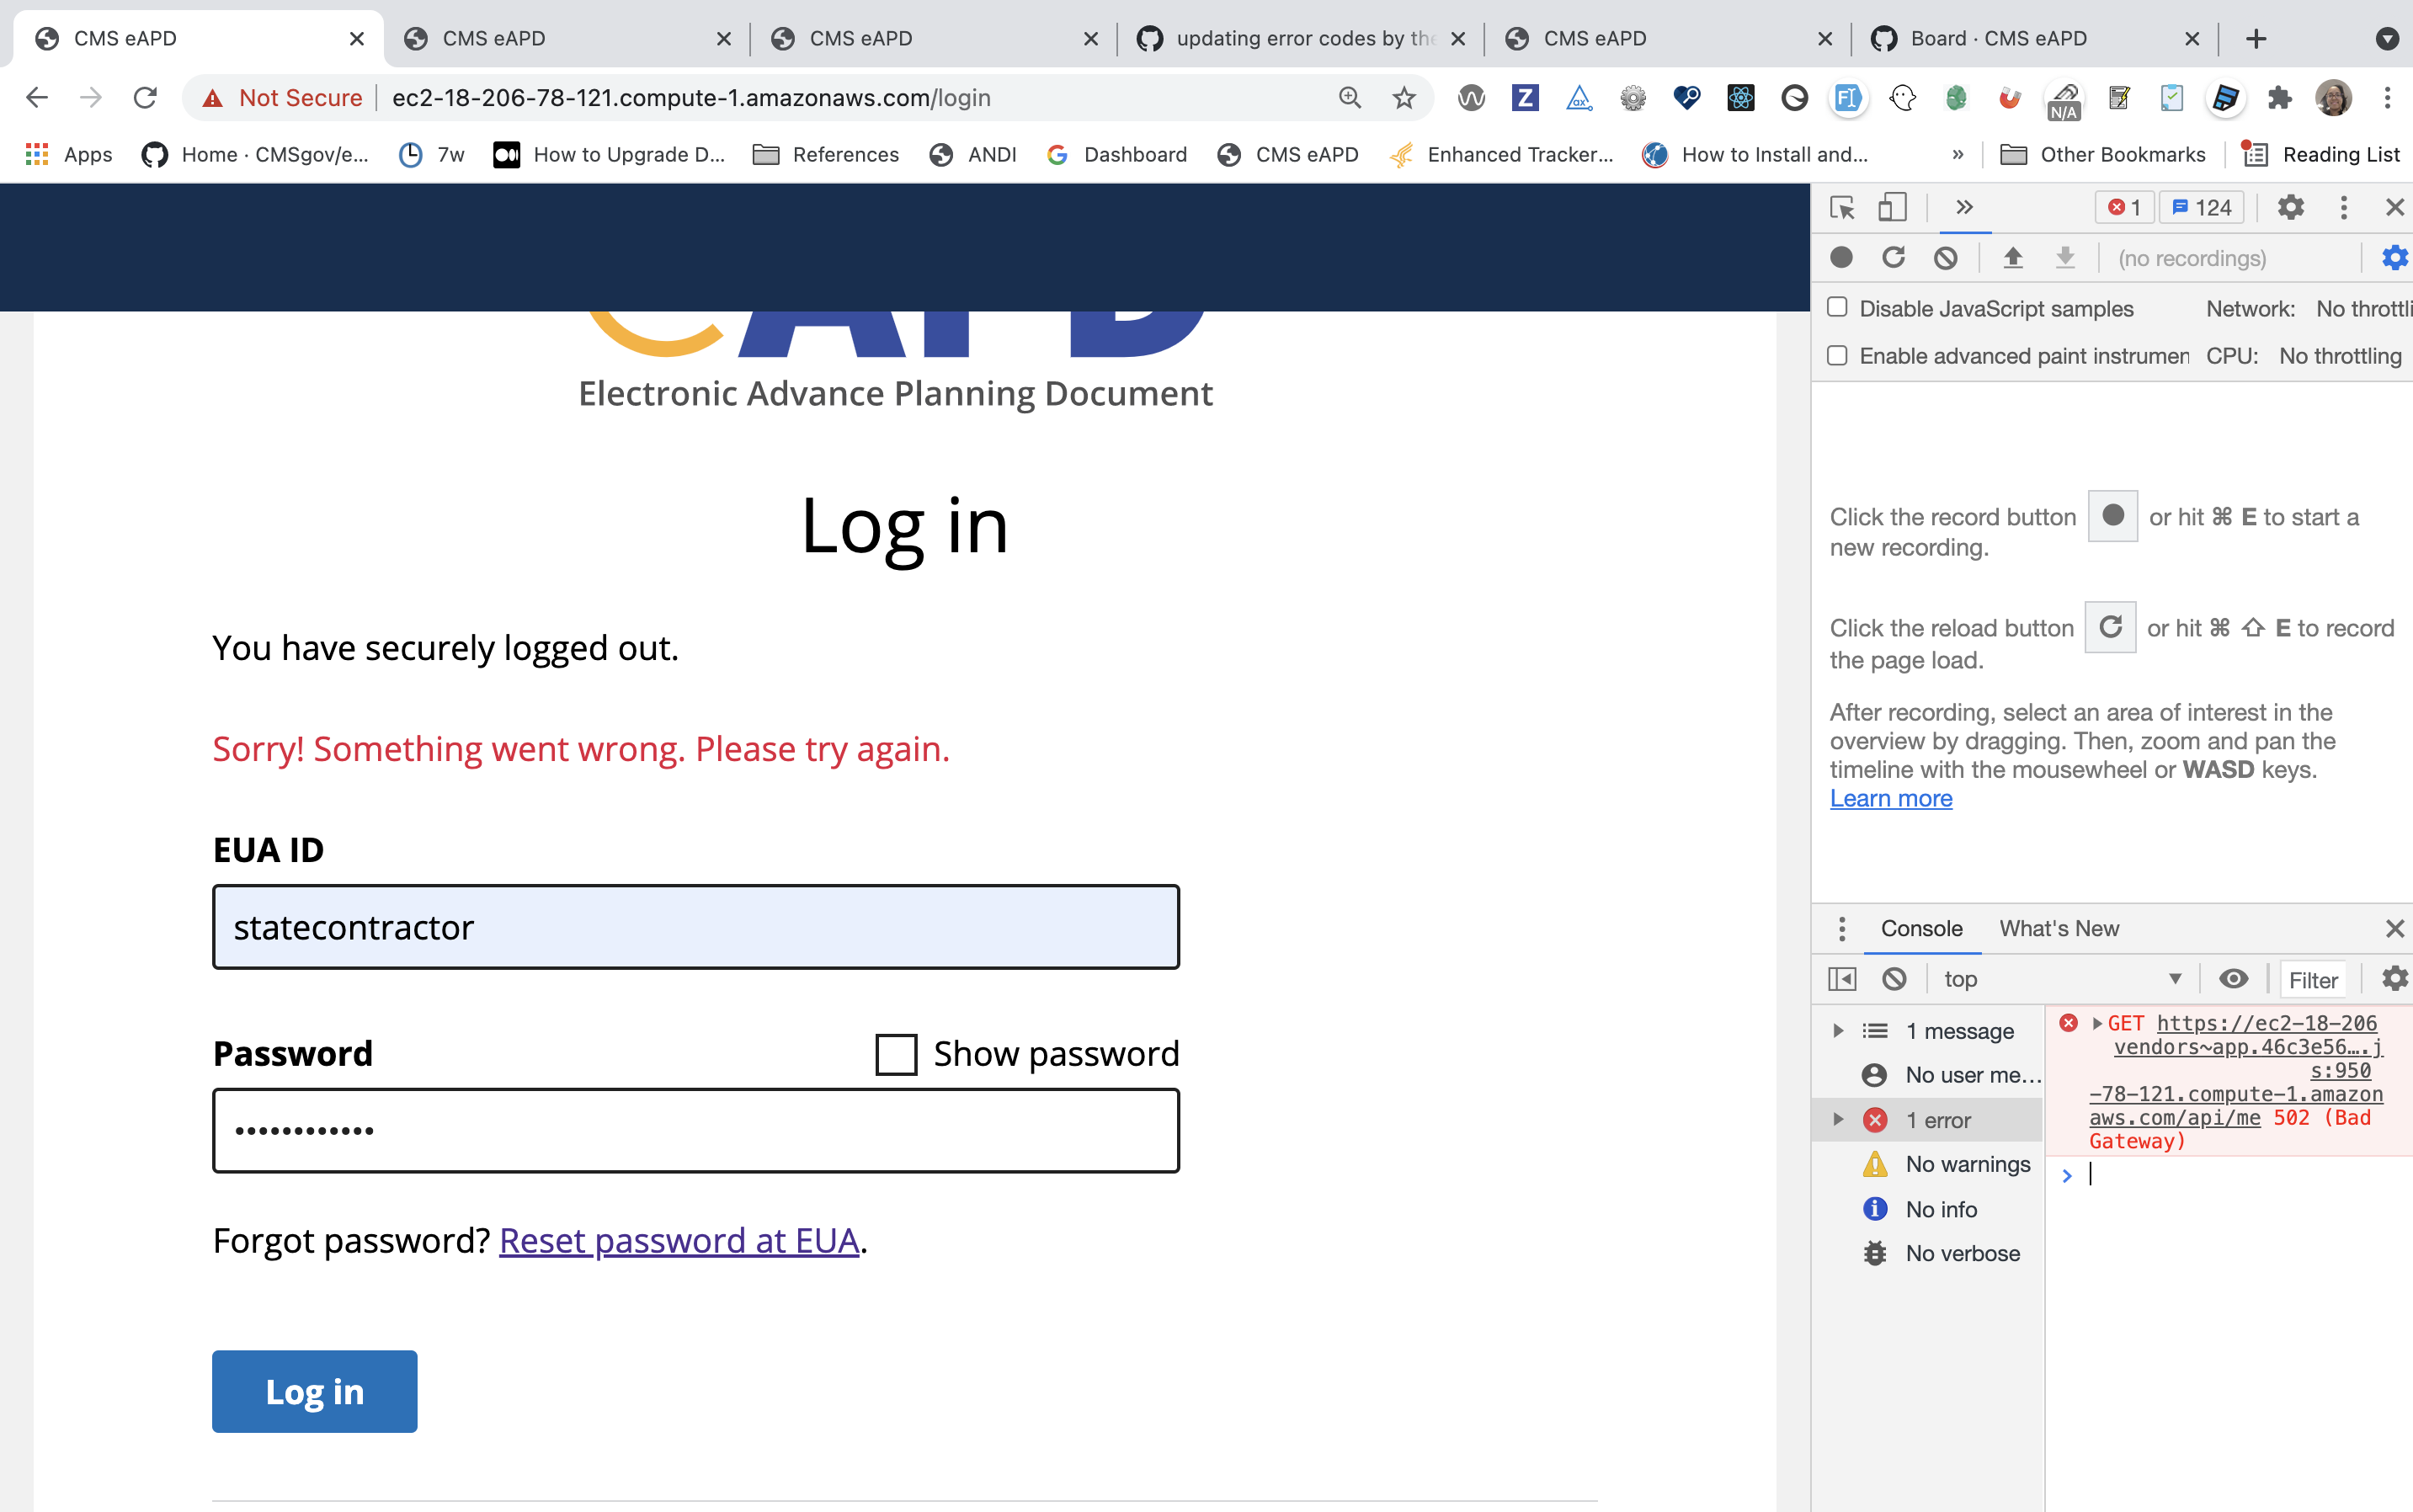Open the Extensions puzzle piece icon
The image size is (2413, 1512).
[x=2279, y=97]
